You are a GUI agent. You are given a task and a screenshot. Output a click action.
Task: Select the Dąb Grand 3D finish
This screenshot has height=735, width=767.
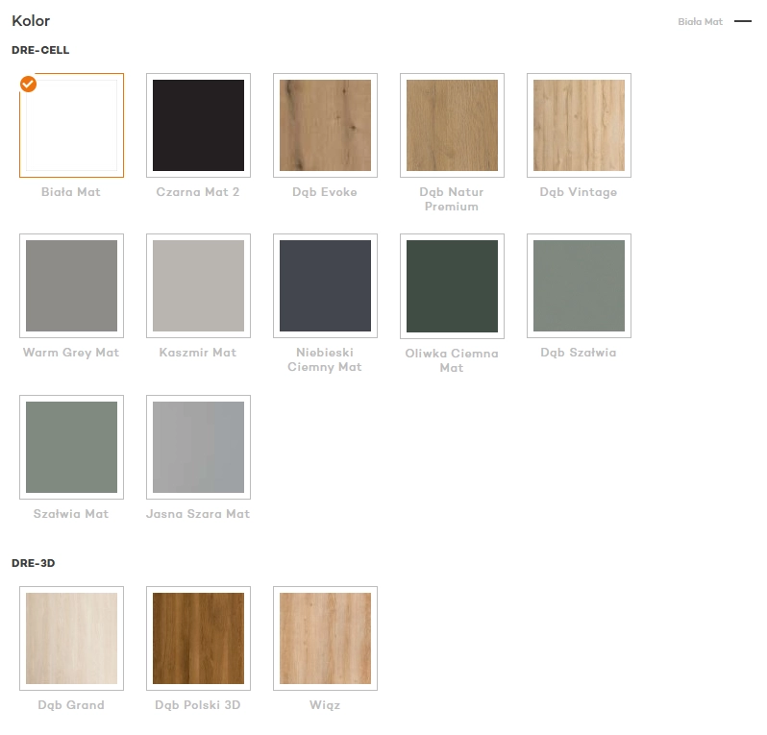[x=71, y=638]
